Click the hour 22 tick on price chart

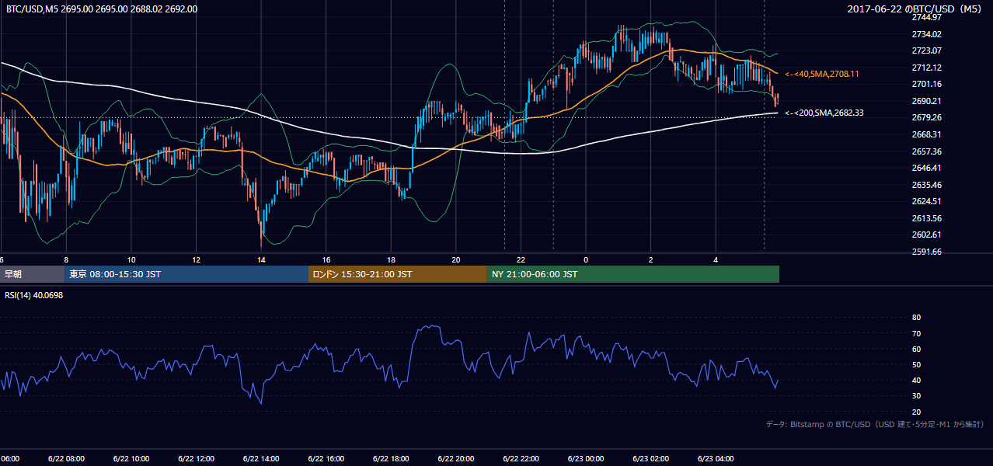click(521, 259)
